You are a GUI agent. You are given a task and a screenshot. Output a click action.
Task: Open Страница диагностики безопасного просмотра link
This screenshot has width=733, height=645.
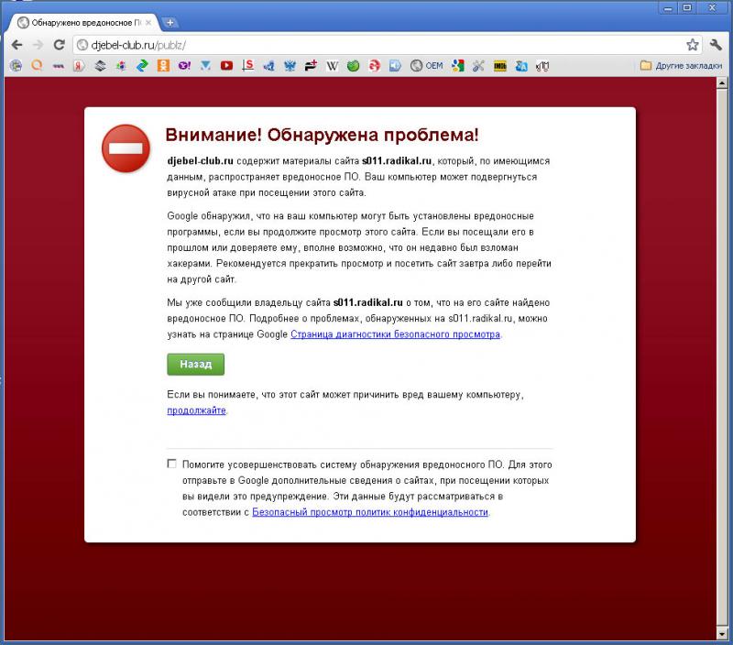point(395,334)
